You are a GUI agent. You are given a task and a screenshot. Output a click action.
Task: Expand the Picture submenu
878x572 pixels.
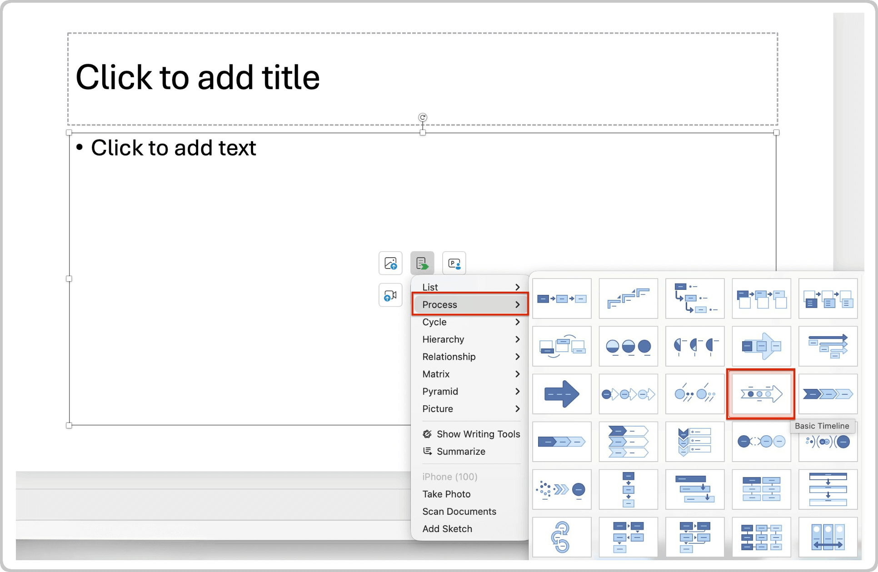(518, 409)
